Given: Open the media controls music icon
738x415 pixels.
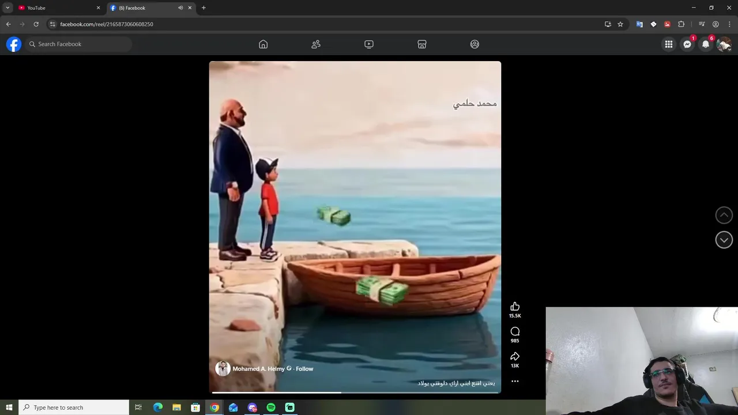Looking at the screenshot, I should pyautogui.click(x=702, y=24).
